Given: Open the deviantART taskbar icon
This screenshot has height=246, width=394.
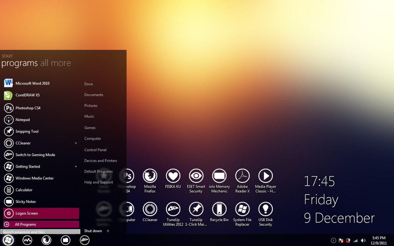Looking at the screenshot, I should coord(85,240).
